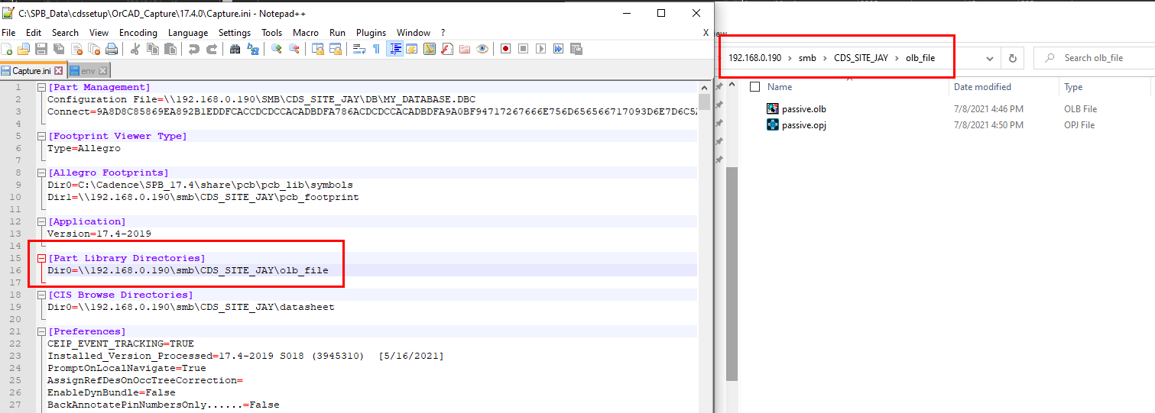
Task: Open the Function List icon
Action: click(x=447, y=49)
